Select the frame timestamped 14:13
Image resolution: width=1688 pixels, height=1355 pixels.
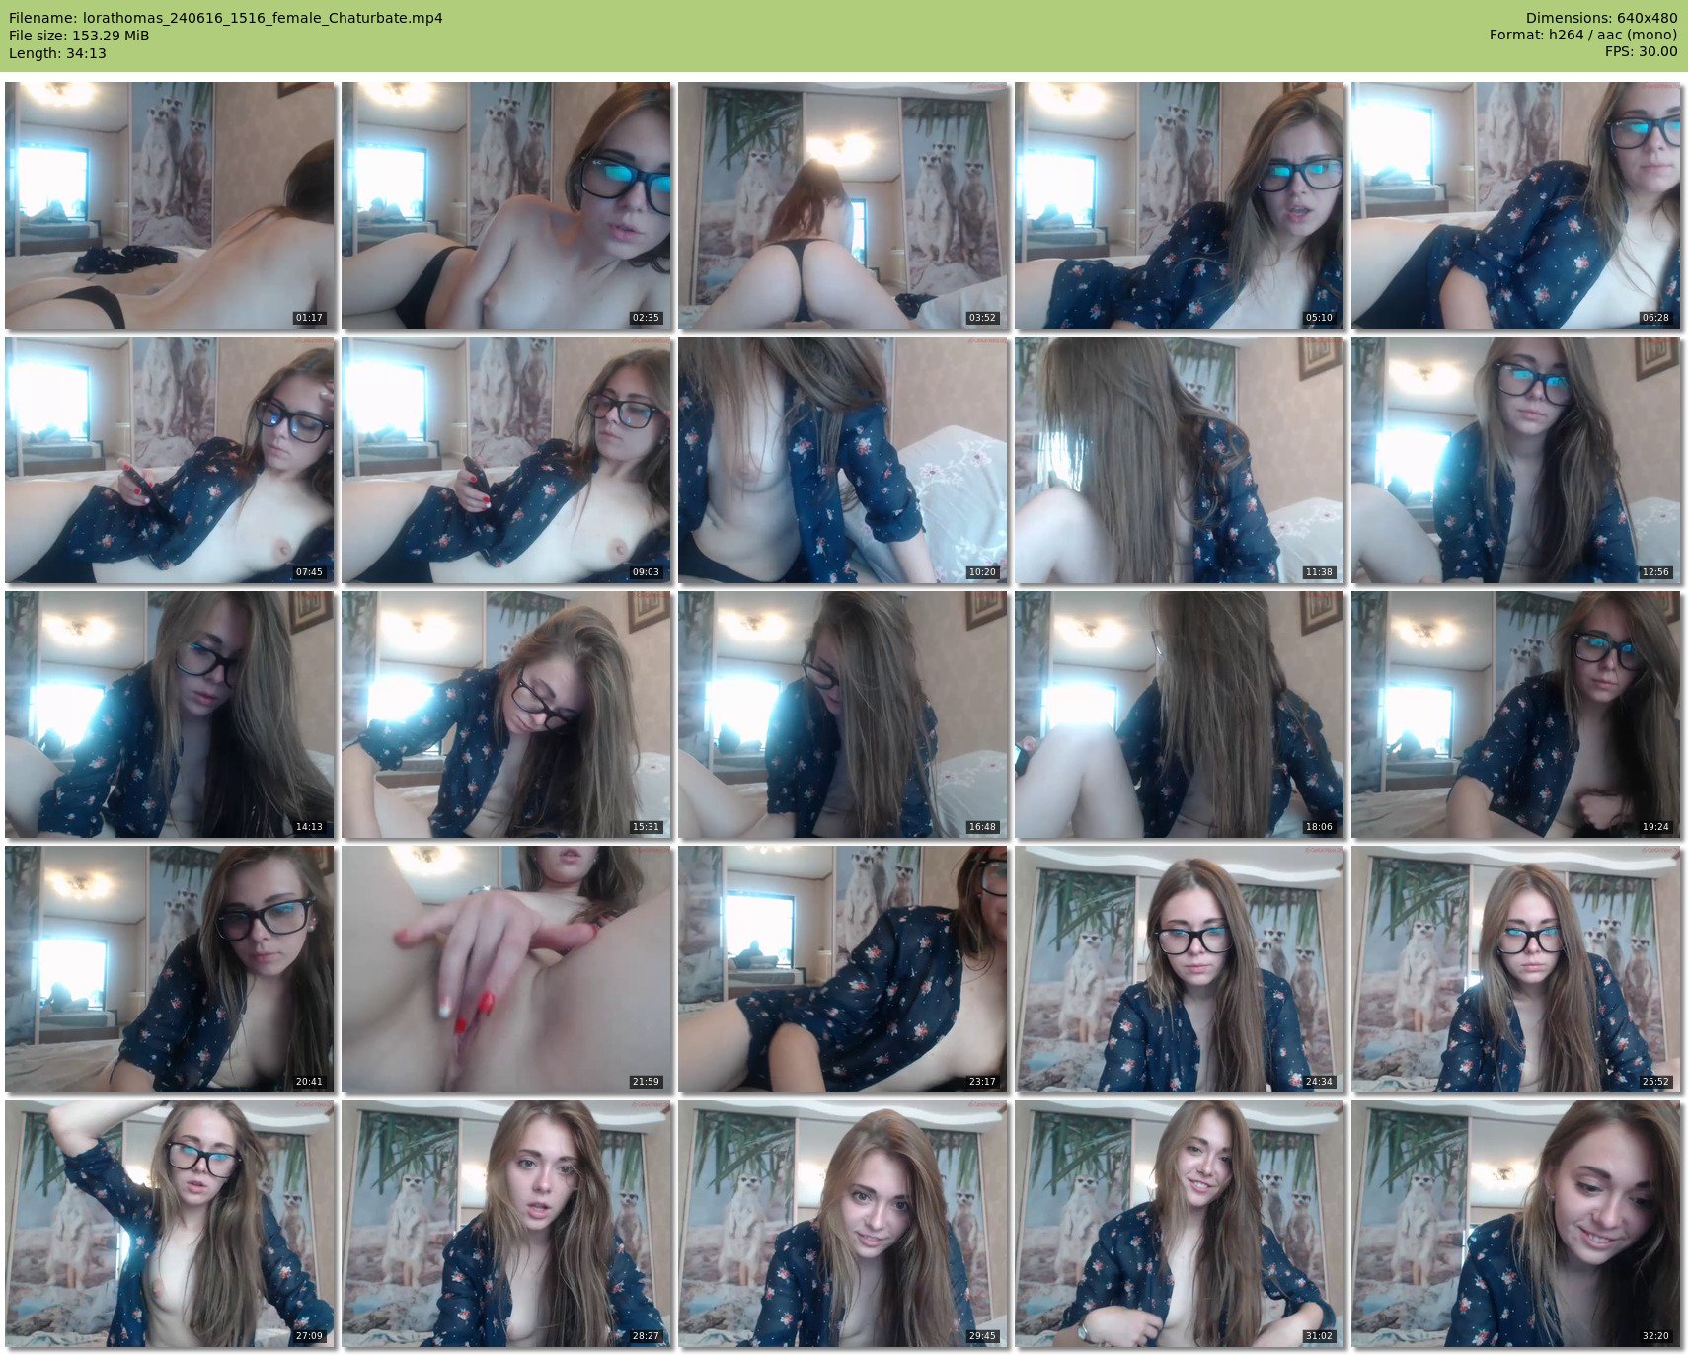click(170, 715)
